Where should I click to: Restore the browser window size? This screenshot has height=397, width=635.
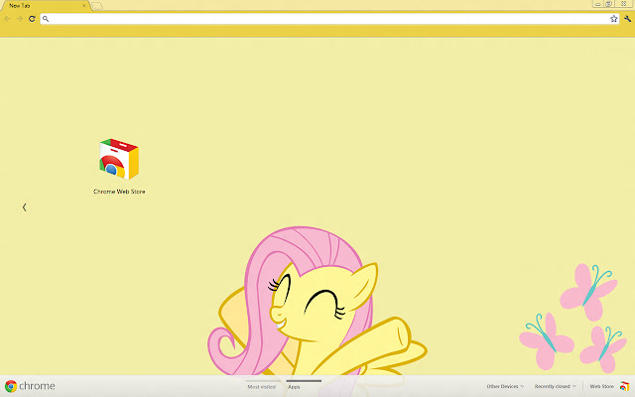pyautogui.click(x=608, y=4)
